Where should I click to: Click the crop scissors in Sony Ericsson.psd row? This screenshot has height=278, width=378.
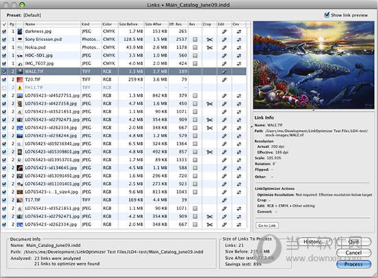click(210, 40)
